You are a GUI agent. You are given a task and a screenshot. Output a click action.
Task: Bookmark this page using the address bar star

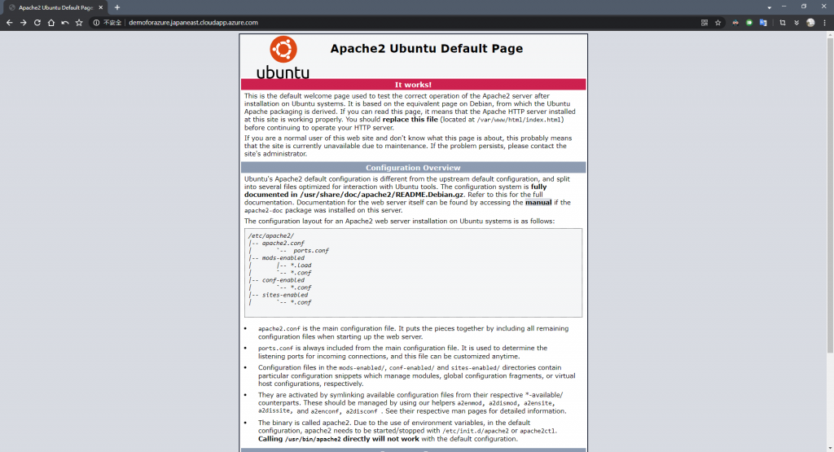coord(718,23)
